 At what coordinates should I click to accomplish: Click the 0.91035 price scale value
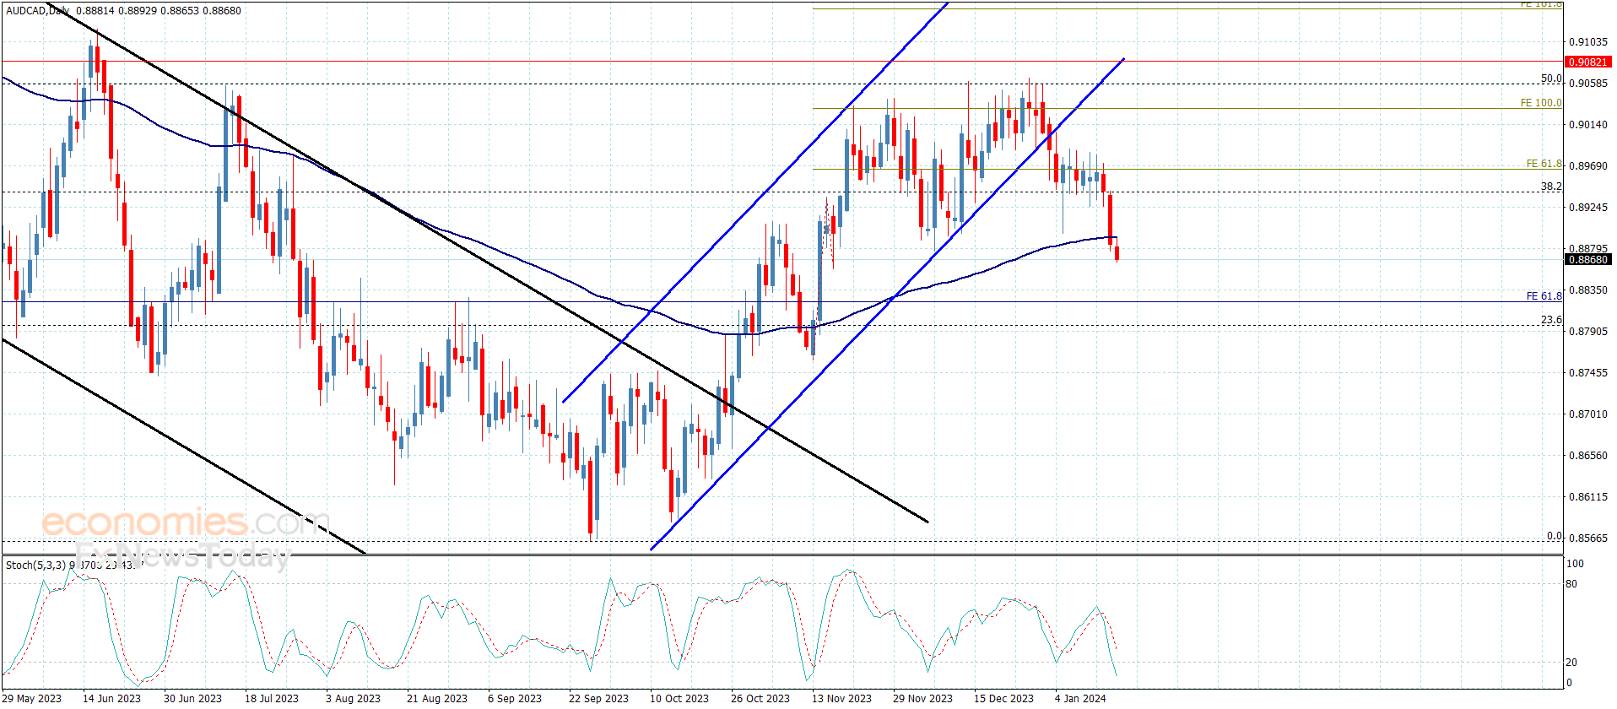coord(1587,41)
